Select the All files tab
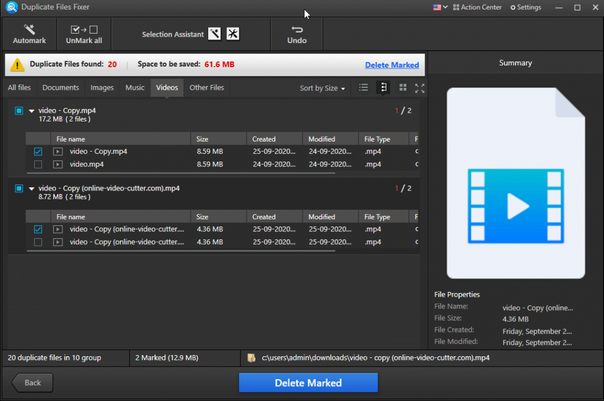 point(19,87)
